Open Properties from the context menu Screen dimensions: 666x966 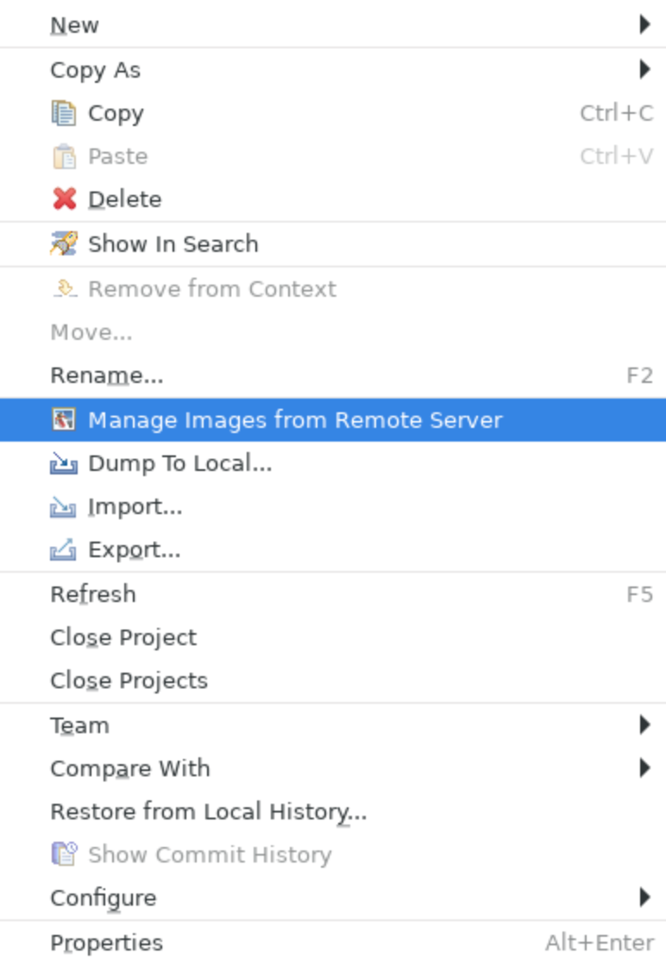pos(333,943)
